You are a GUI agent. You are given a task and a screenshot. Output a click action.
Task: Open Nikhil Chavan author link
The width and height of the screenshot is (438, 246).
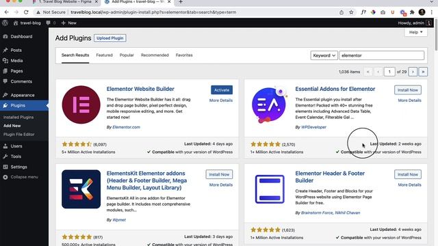point(348,213)
